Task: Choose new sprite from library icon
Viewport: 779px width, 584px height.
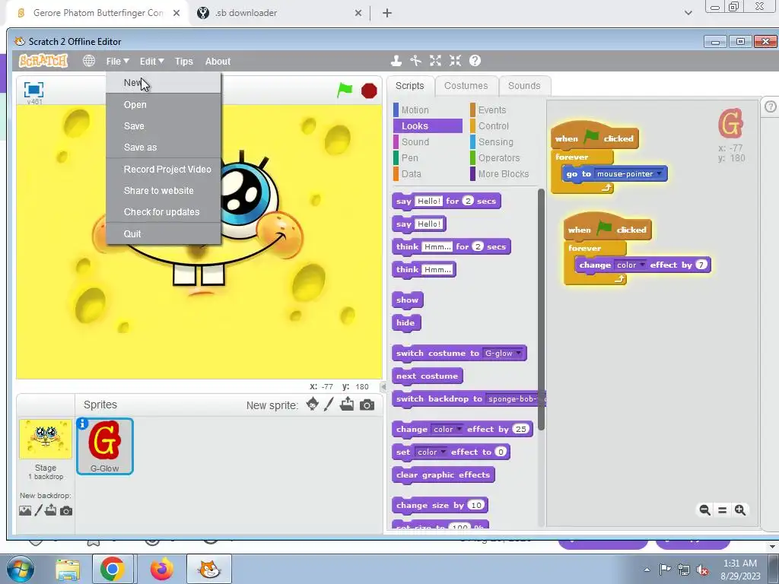Action: (x=313, y=405)
